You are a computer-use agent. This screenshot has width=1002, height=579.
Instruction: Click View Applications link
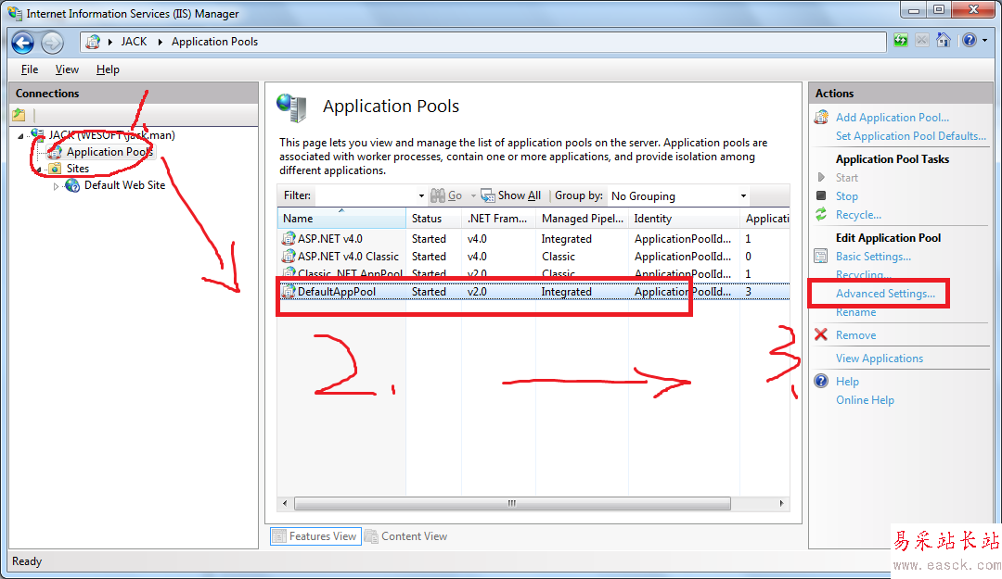[880, 359]
